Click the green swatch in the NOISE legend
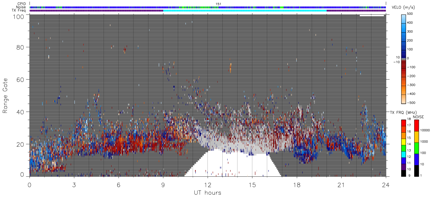 coord(416,147)
